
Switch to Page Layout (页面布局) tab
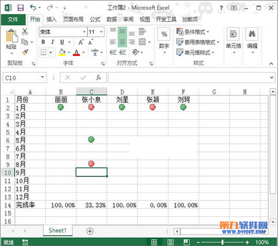[x=73, y=20]
